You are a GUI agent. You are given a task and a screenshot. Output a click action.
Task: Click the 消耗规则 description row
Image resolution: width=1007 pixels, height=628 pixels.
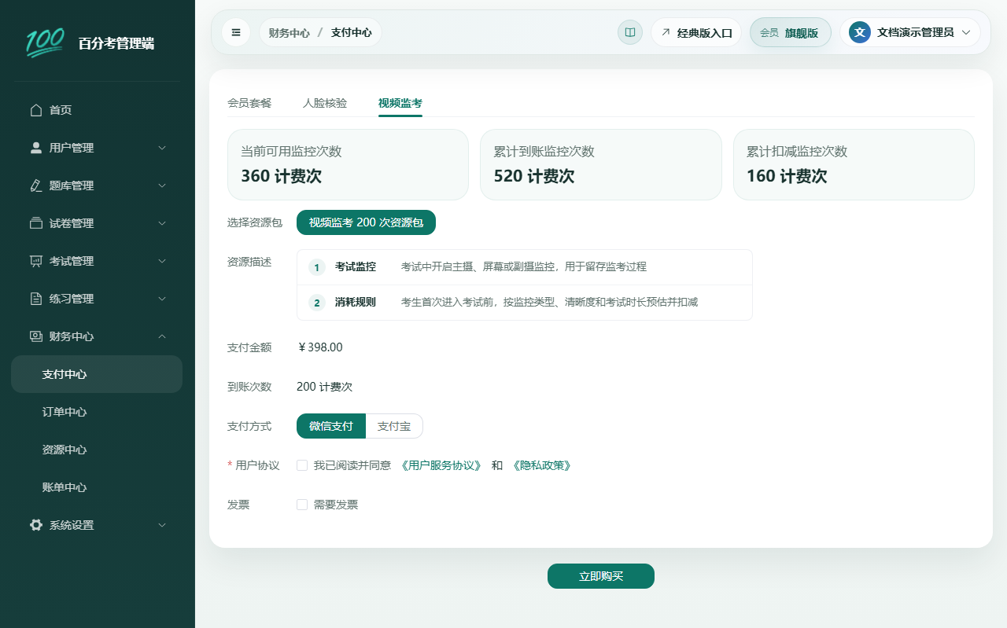click(x=525, y=303)
